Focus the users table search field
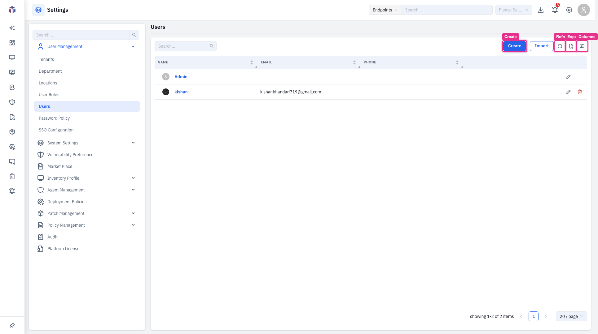The width and height of the screenshot is (598, 334). pos(181,46)
